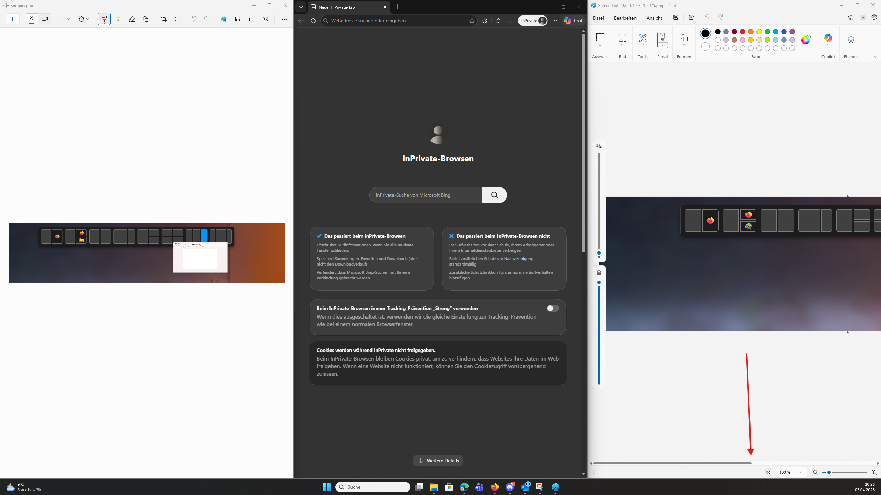Switch Snipping Tool to video recording mode
Viewport: 881px width, 495px height.
(45, 19)
